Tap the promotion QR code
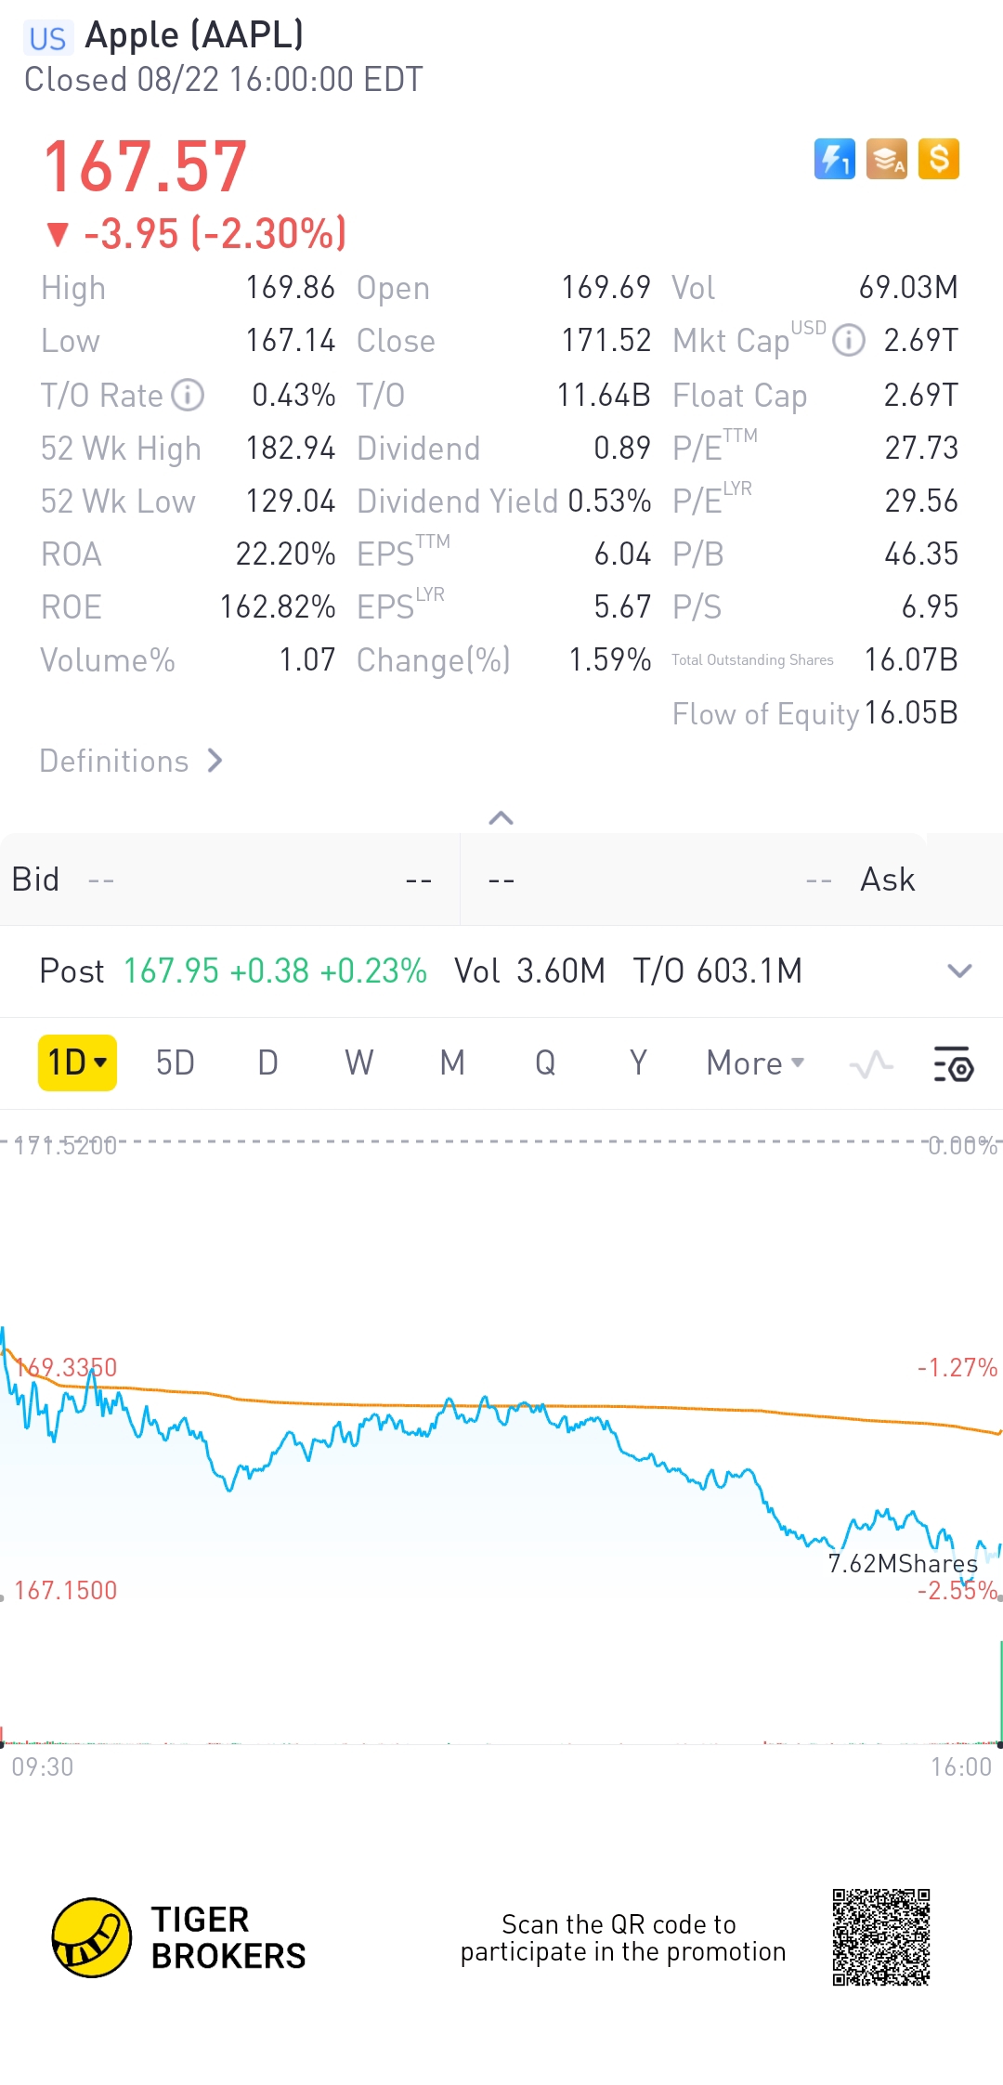Screen dimensions: 1003x2085 (x=880, y=1937)
